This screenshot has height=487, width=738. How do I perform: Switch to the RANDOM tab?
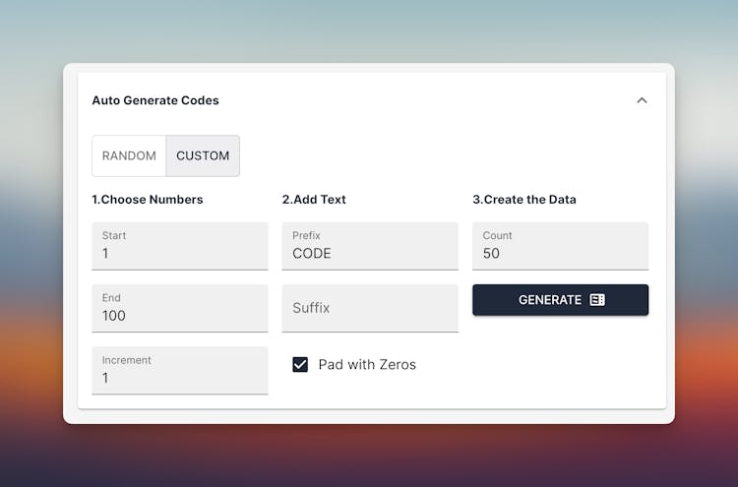[129, 155]
